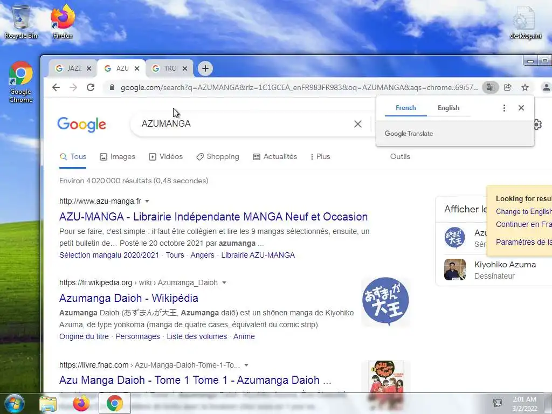The image size is (552, 414).
Task: Open the Outils search tools
Action: (400, 157)
